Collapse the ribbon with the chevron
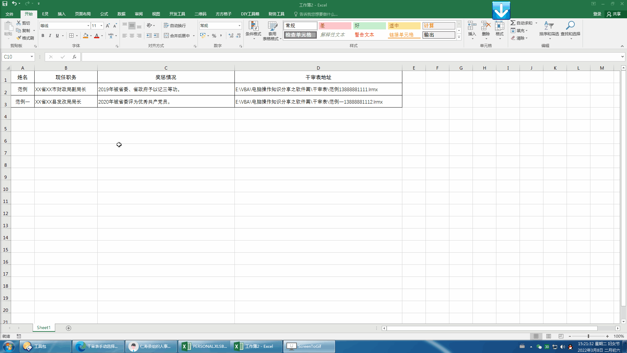 622,46
